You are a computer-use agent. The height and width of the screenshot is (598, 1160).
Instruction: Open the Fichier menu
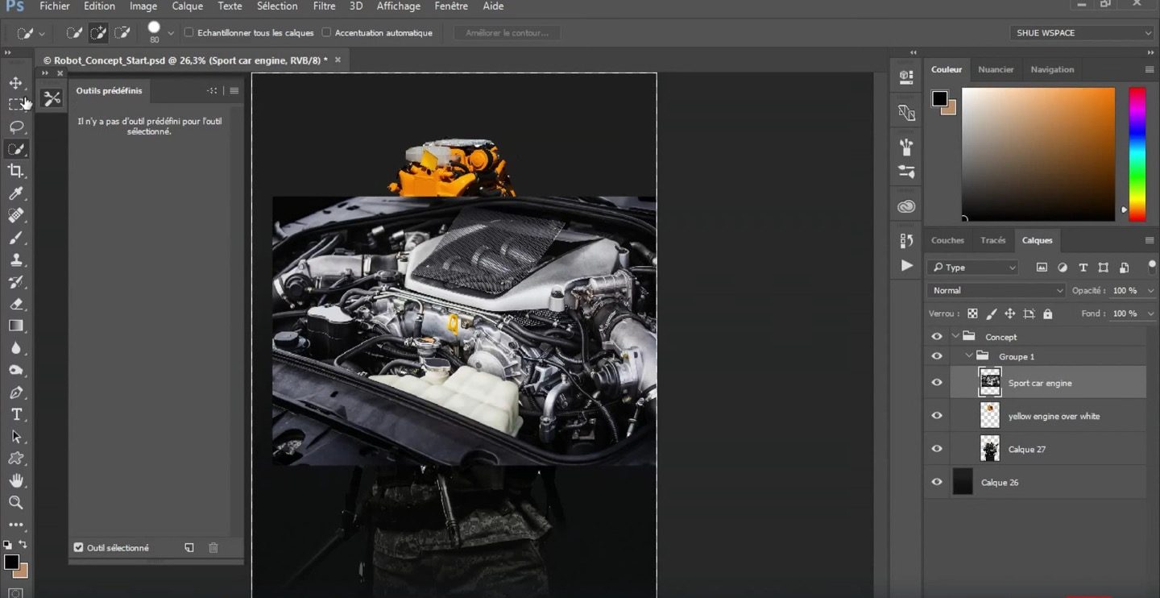coord(55,6)
